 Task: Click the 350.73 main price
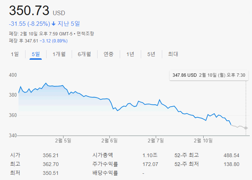[29, 11]
